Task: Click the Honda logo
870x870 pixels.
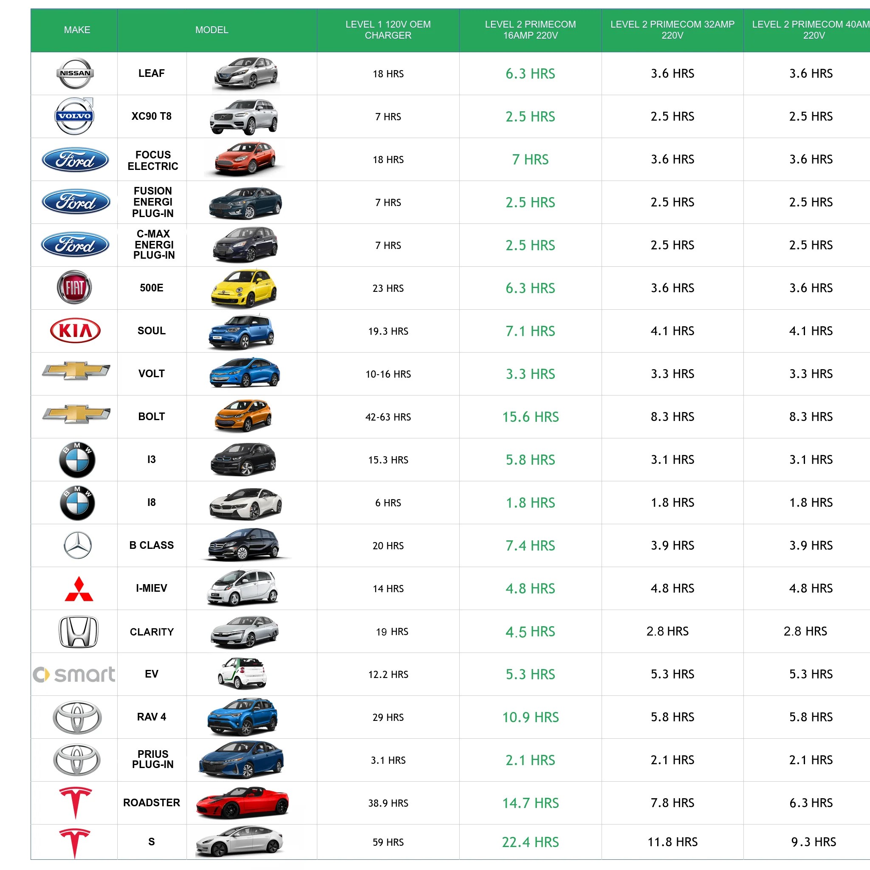Action: (78, 631)
